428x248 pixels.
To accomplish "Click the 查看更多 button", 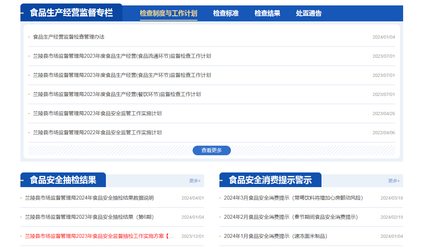I will point(212,150).
